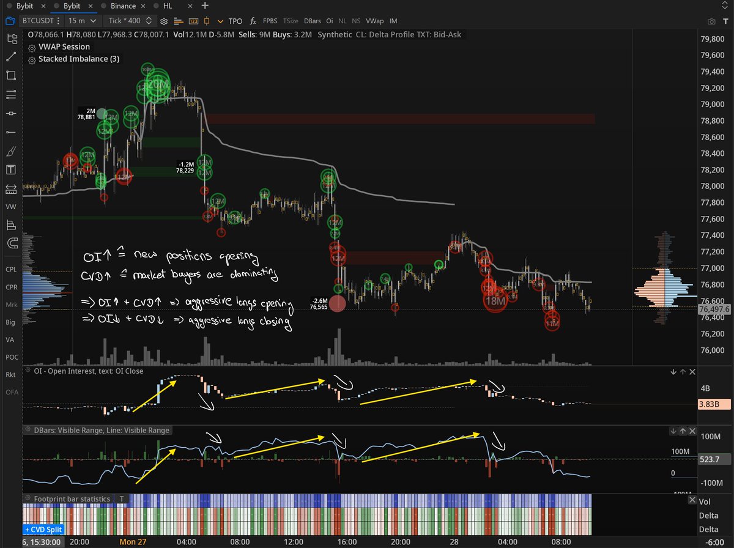Toggle the POC sidebar option

11,357
